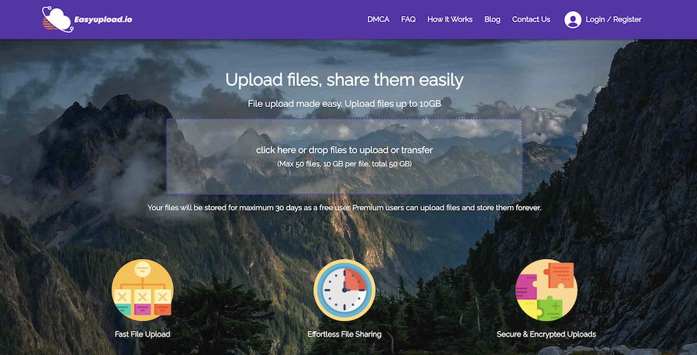Click Login / Register link
Screen dimensions: 697x355
coord(613,20)
